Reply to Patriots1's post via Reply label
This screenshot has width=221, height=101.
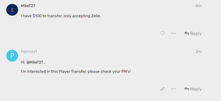click(196, 89)
